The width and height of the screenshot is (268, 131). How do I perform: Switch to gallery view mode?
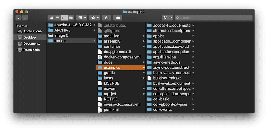pyautogui.click(x=71, y=18)
